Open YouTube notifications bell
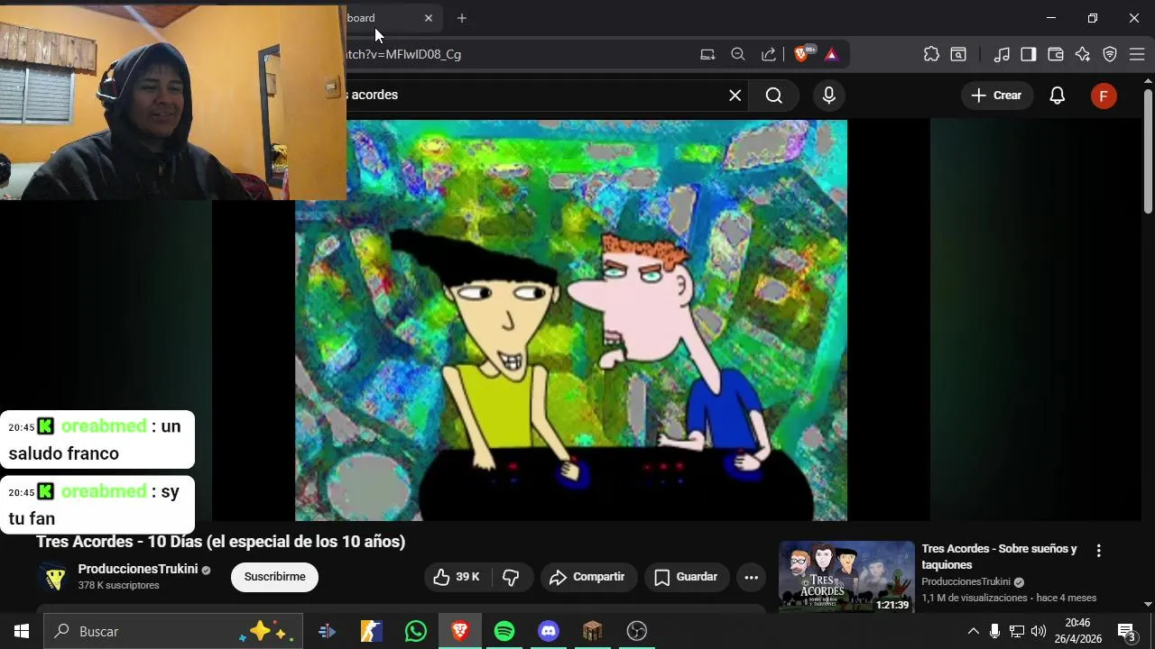Image resolution: width=1155 pixels, height=649 pixels. (1058, 96)
